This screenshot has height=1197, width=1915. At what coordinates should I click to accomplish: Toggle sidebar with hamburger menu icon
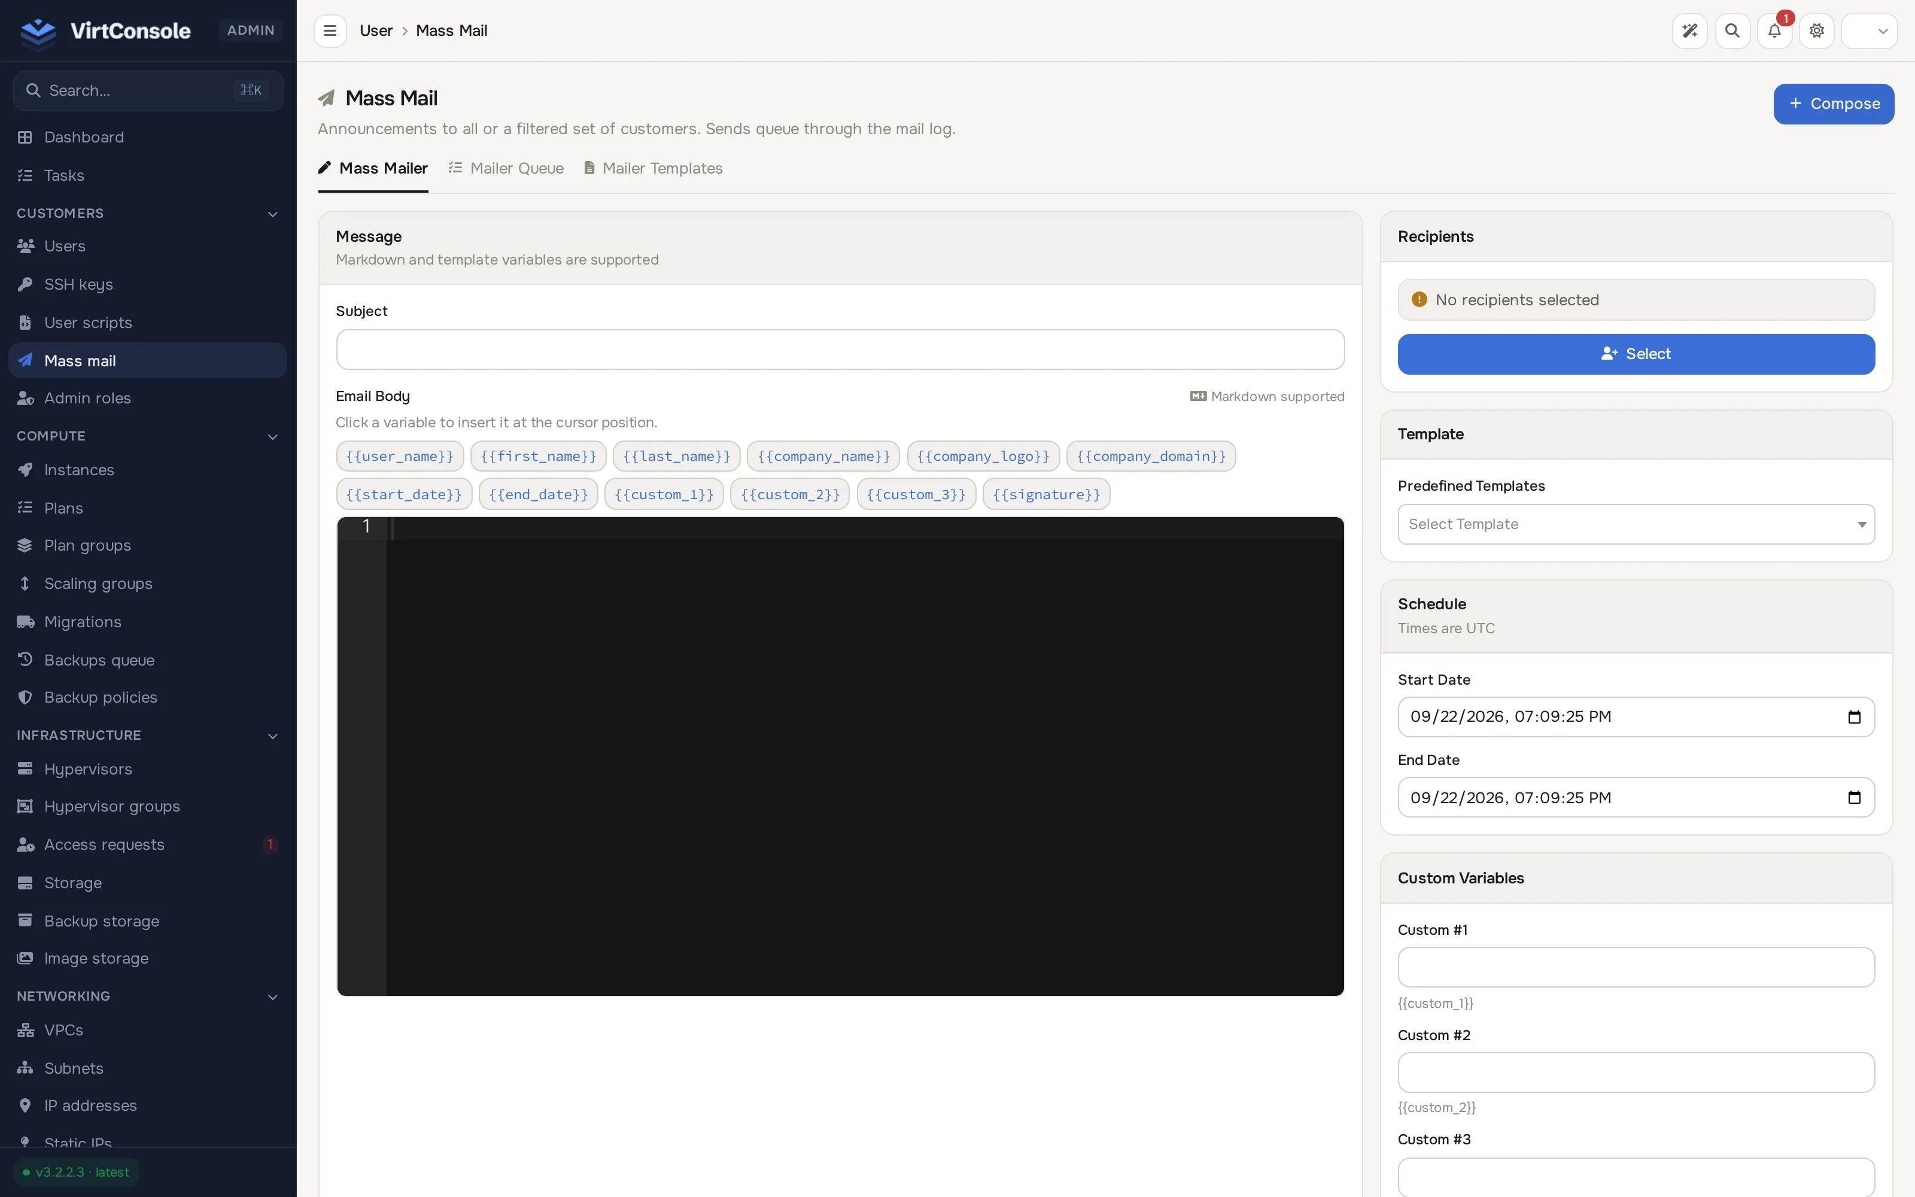click(330, 31)
